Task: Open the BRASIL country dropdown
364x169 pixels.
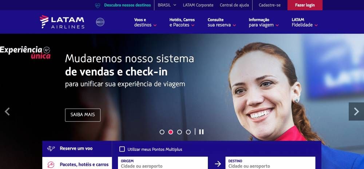Action: (x=167, y=5)
